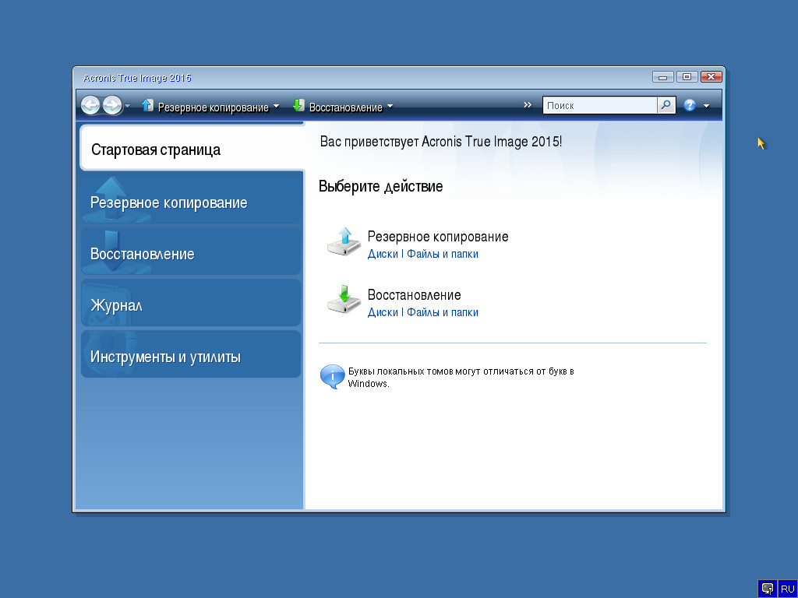
Task: Click Диски link under Резервное копирование
Action: 383,254
